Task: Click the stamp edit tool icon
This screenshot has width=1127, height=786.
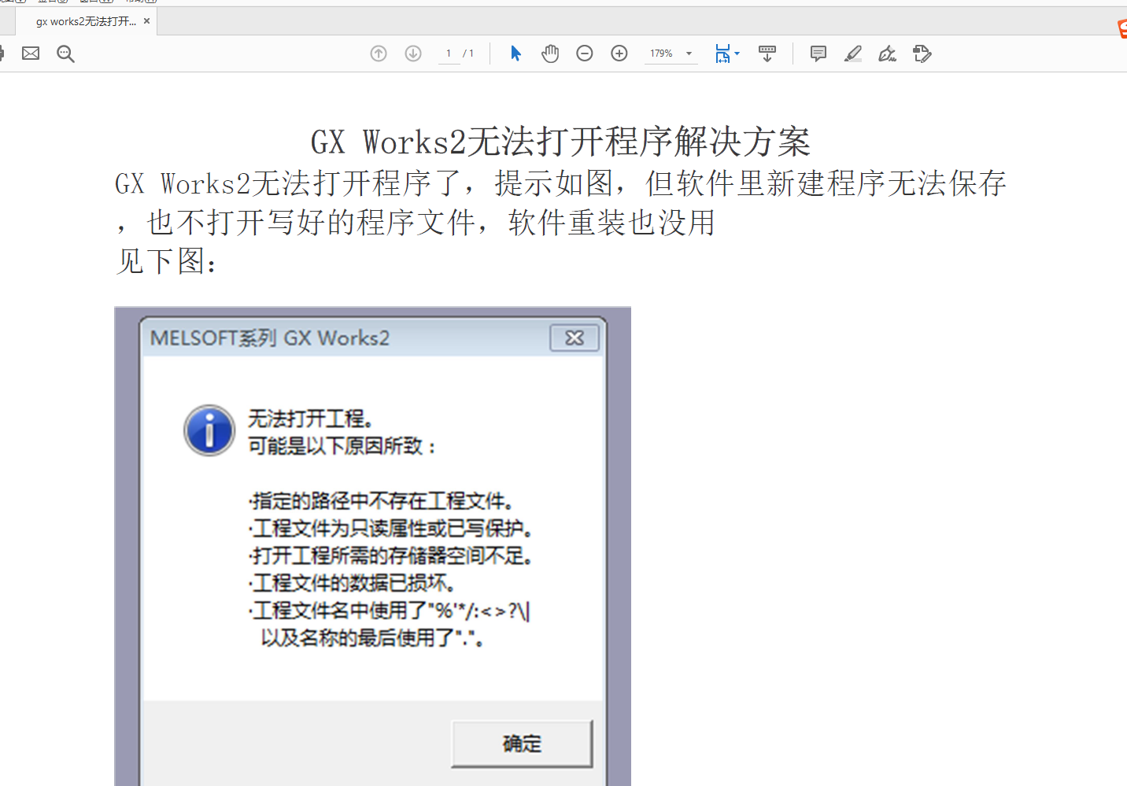Action: tap(922, 54)
